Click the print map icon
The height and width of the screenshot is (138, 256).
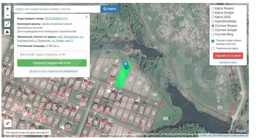coord(7,32)
